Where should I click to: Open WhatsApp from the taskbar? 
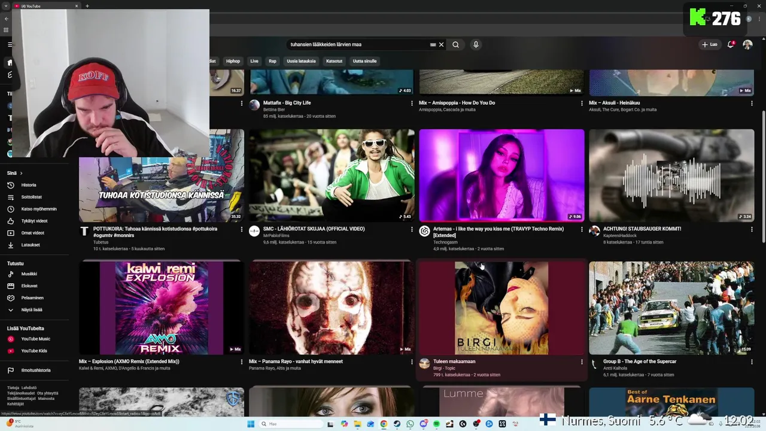click(410, 424)
